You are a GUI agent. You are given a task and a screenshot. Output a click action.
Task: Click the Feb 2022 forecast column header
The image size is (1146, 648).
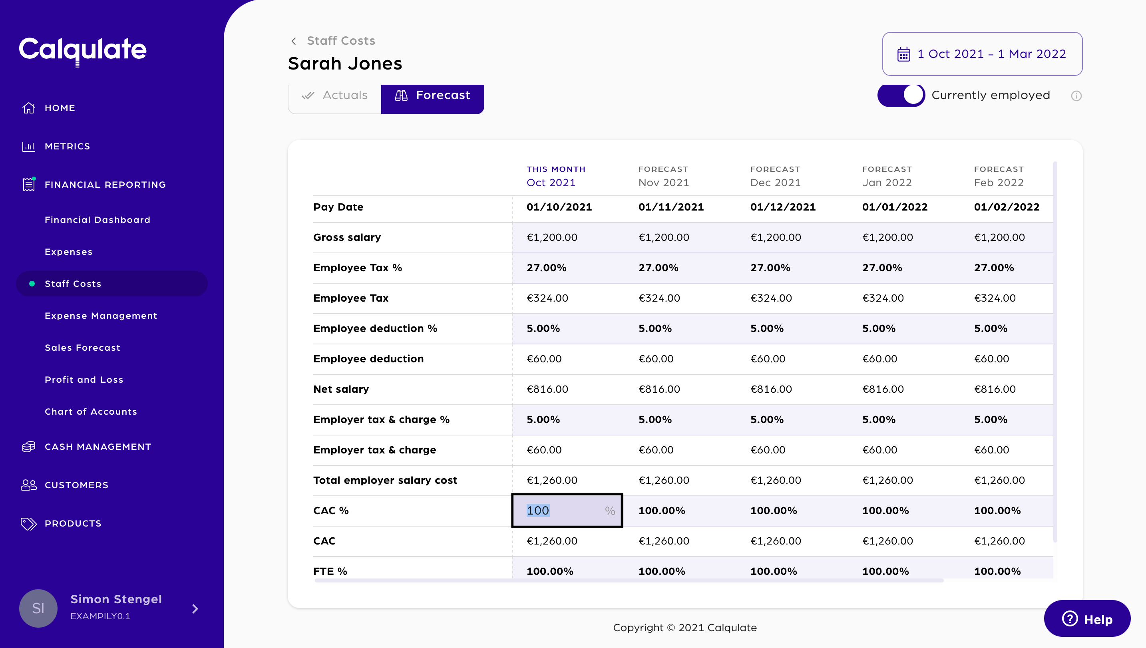click(999, 176)
